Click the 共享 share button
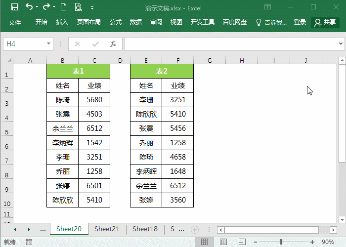 point(325,22)
